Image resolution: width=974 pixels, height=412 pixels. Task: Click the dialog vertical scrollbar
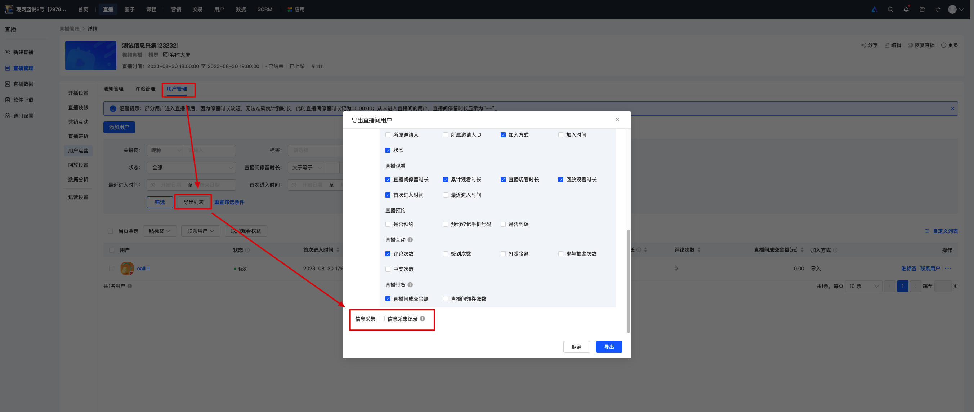coord(629,281)
